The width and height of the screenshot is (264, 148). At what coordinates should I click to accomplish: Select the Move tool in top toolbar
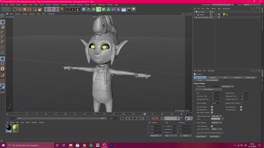(x=20, y=10)
